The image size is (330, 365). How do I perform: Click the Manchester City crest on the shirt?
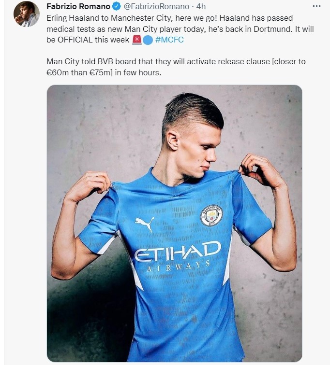click(211, 215)
